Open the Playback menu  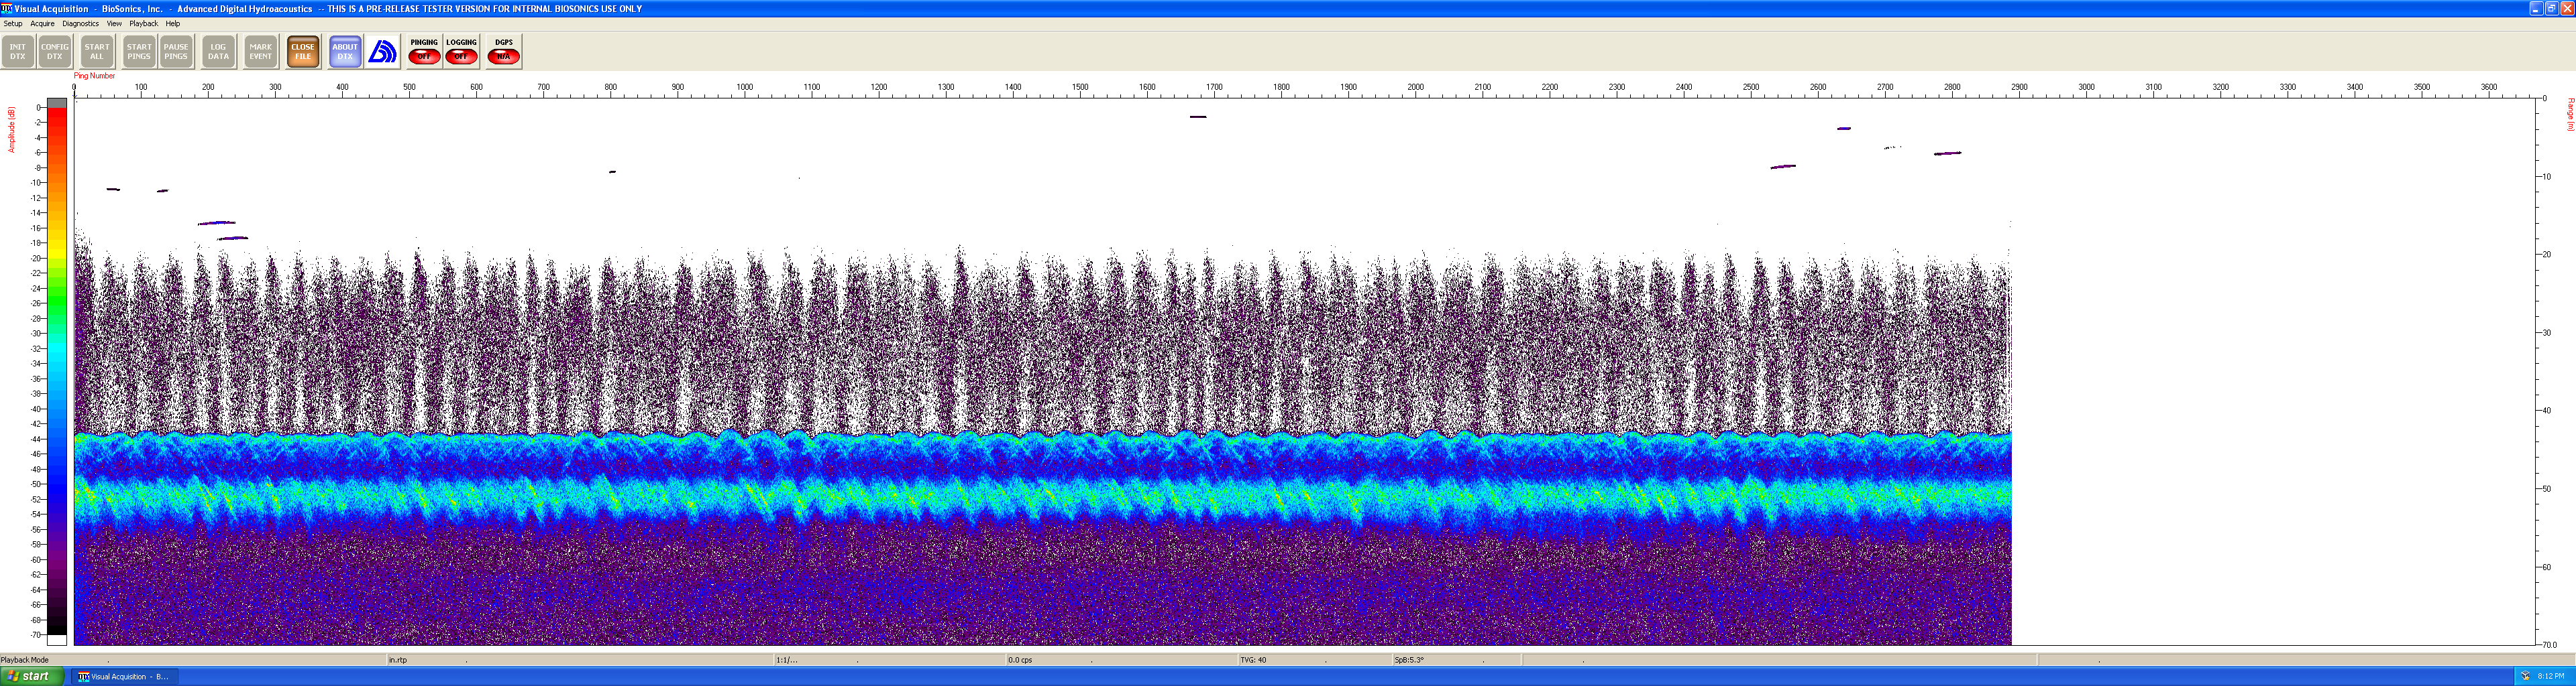143,24
